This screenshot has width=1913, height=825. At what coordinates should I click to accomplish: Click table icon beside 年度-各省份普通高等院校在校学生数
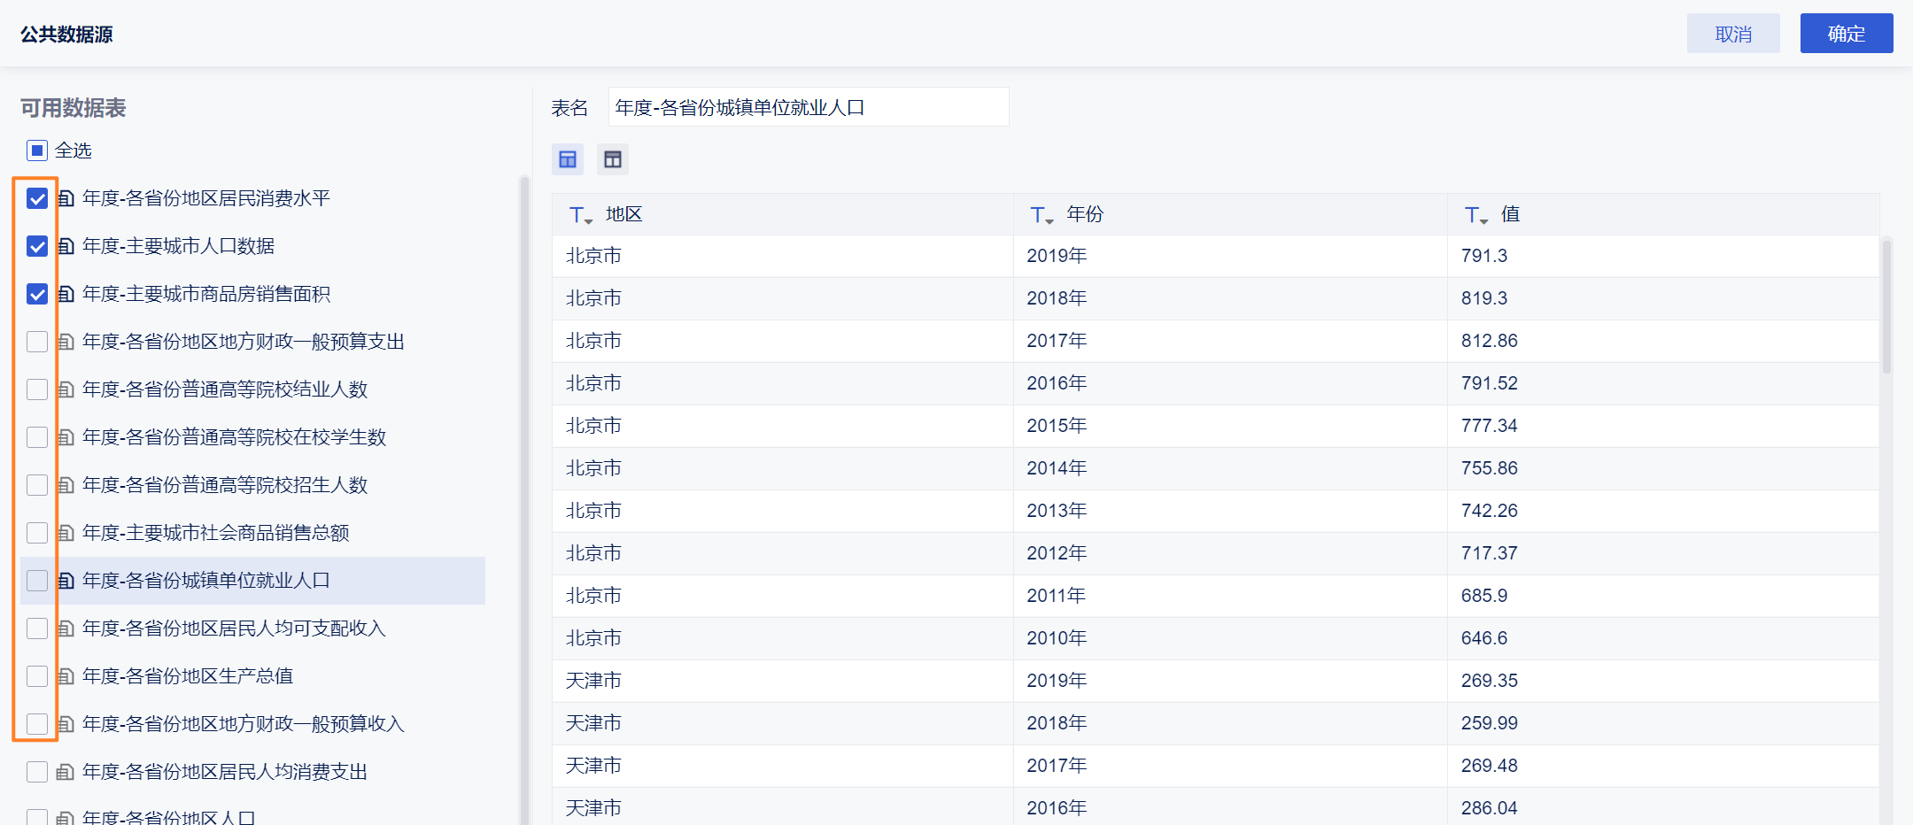[x=66, y=437]
